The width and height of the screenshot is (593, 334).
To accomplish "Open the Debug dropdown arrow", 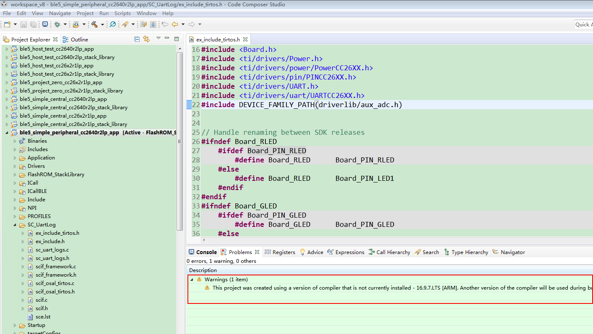I will (x=65, y=24).
